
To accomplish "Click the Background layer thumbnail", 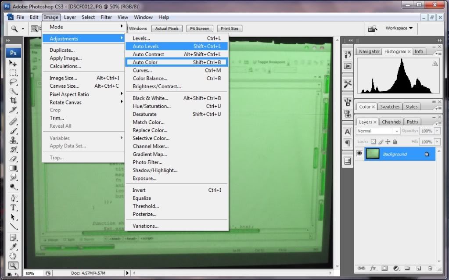I will pyautogui.click(x=372, y=154).
